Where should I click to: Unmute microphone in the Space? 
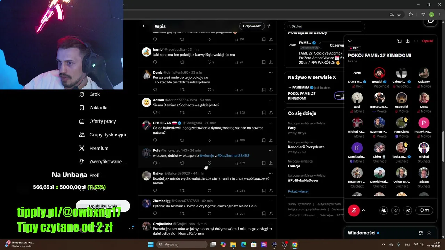[354, 210]
